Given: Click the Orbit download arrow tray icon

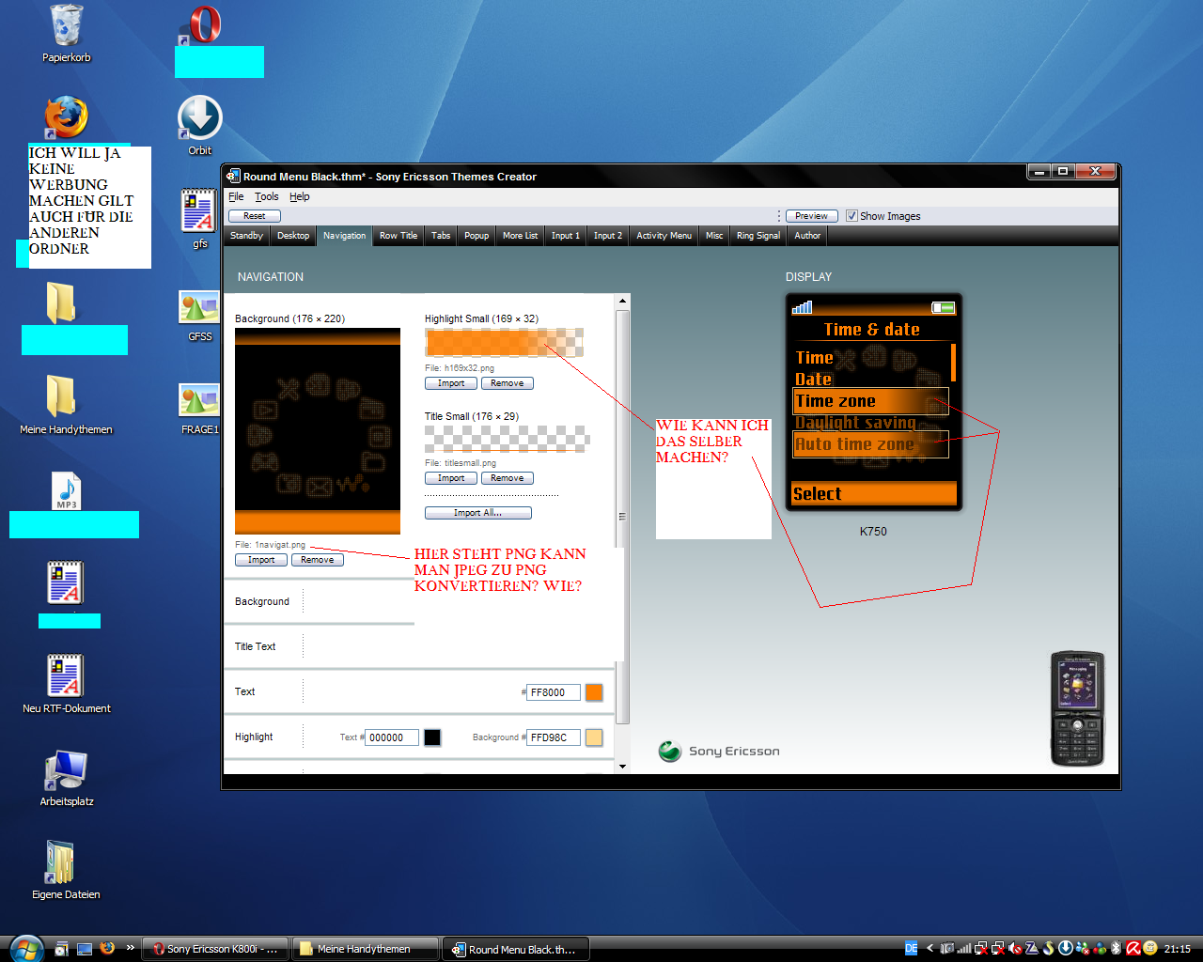Looking at the screenshot, I should (x=1066, y=949).
